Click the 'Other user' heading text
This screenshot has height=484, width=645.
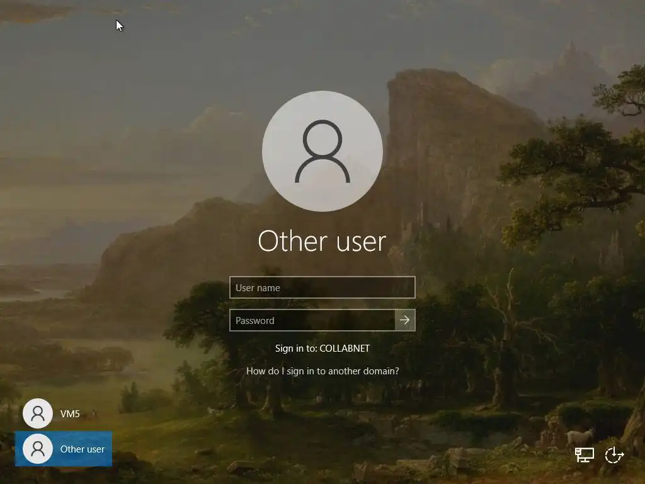click(x=322, y=241)
